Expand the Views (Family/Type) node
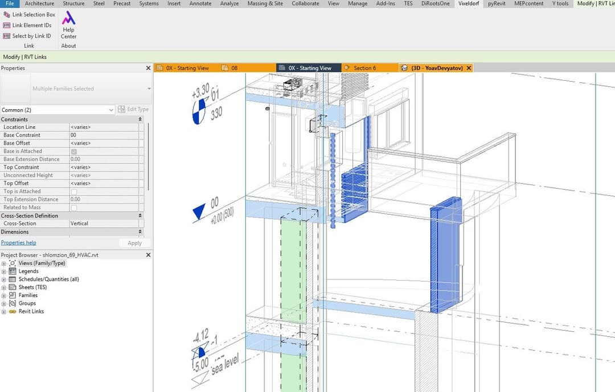 pyautogui.click(x=4, y=264)
